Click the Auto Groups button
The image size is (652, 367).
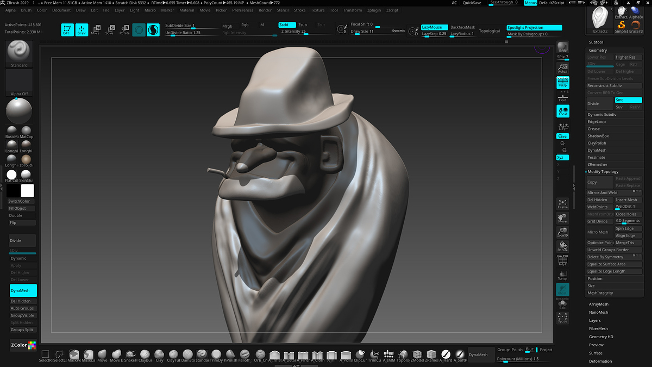point(22,308)
